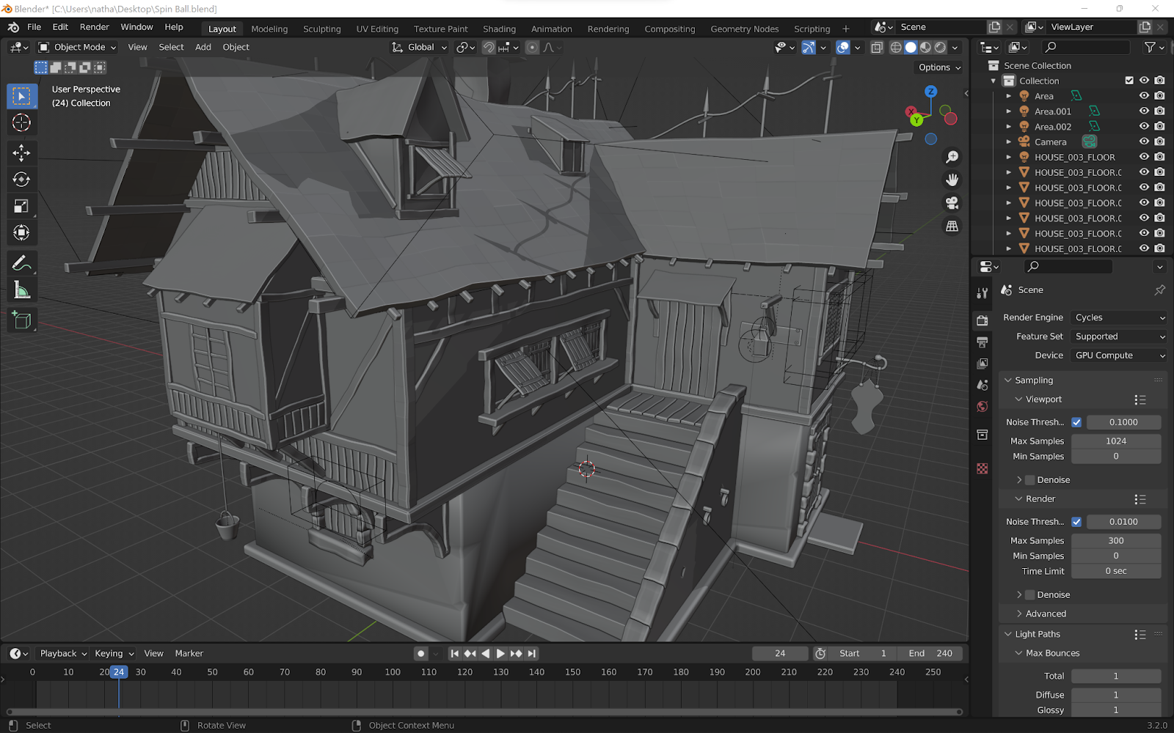The width and height of the screenshot is (1174, 733).
Task: Open the Object Mode dropdown
Action: pos(78,47)
